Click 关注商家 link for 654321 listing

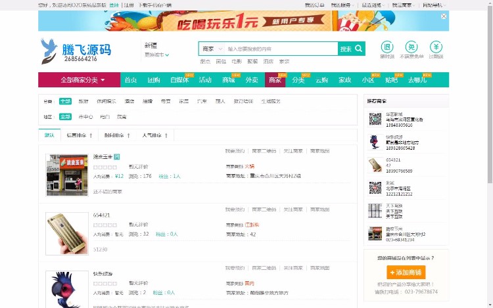[x=293, y=209]
